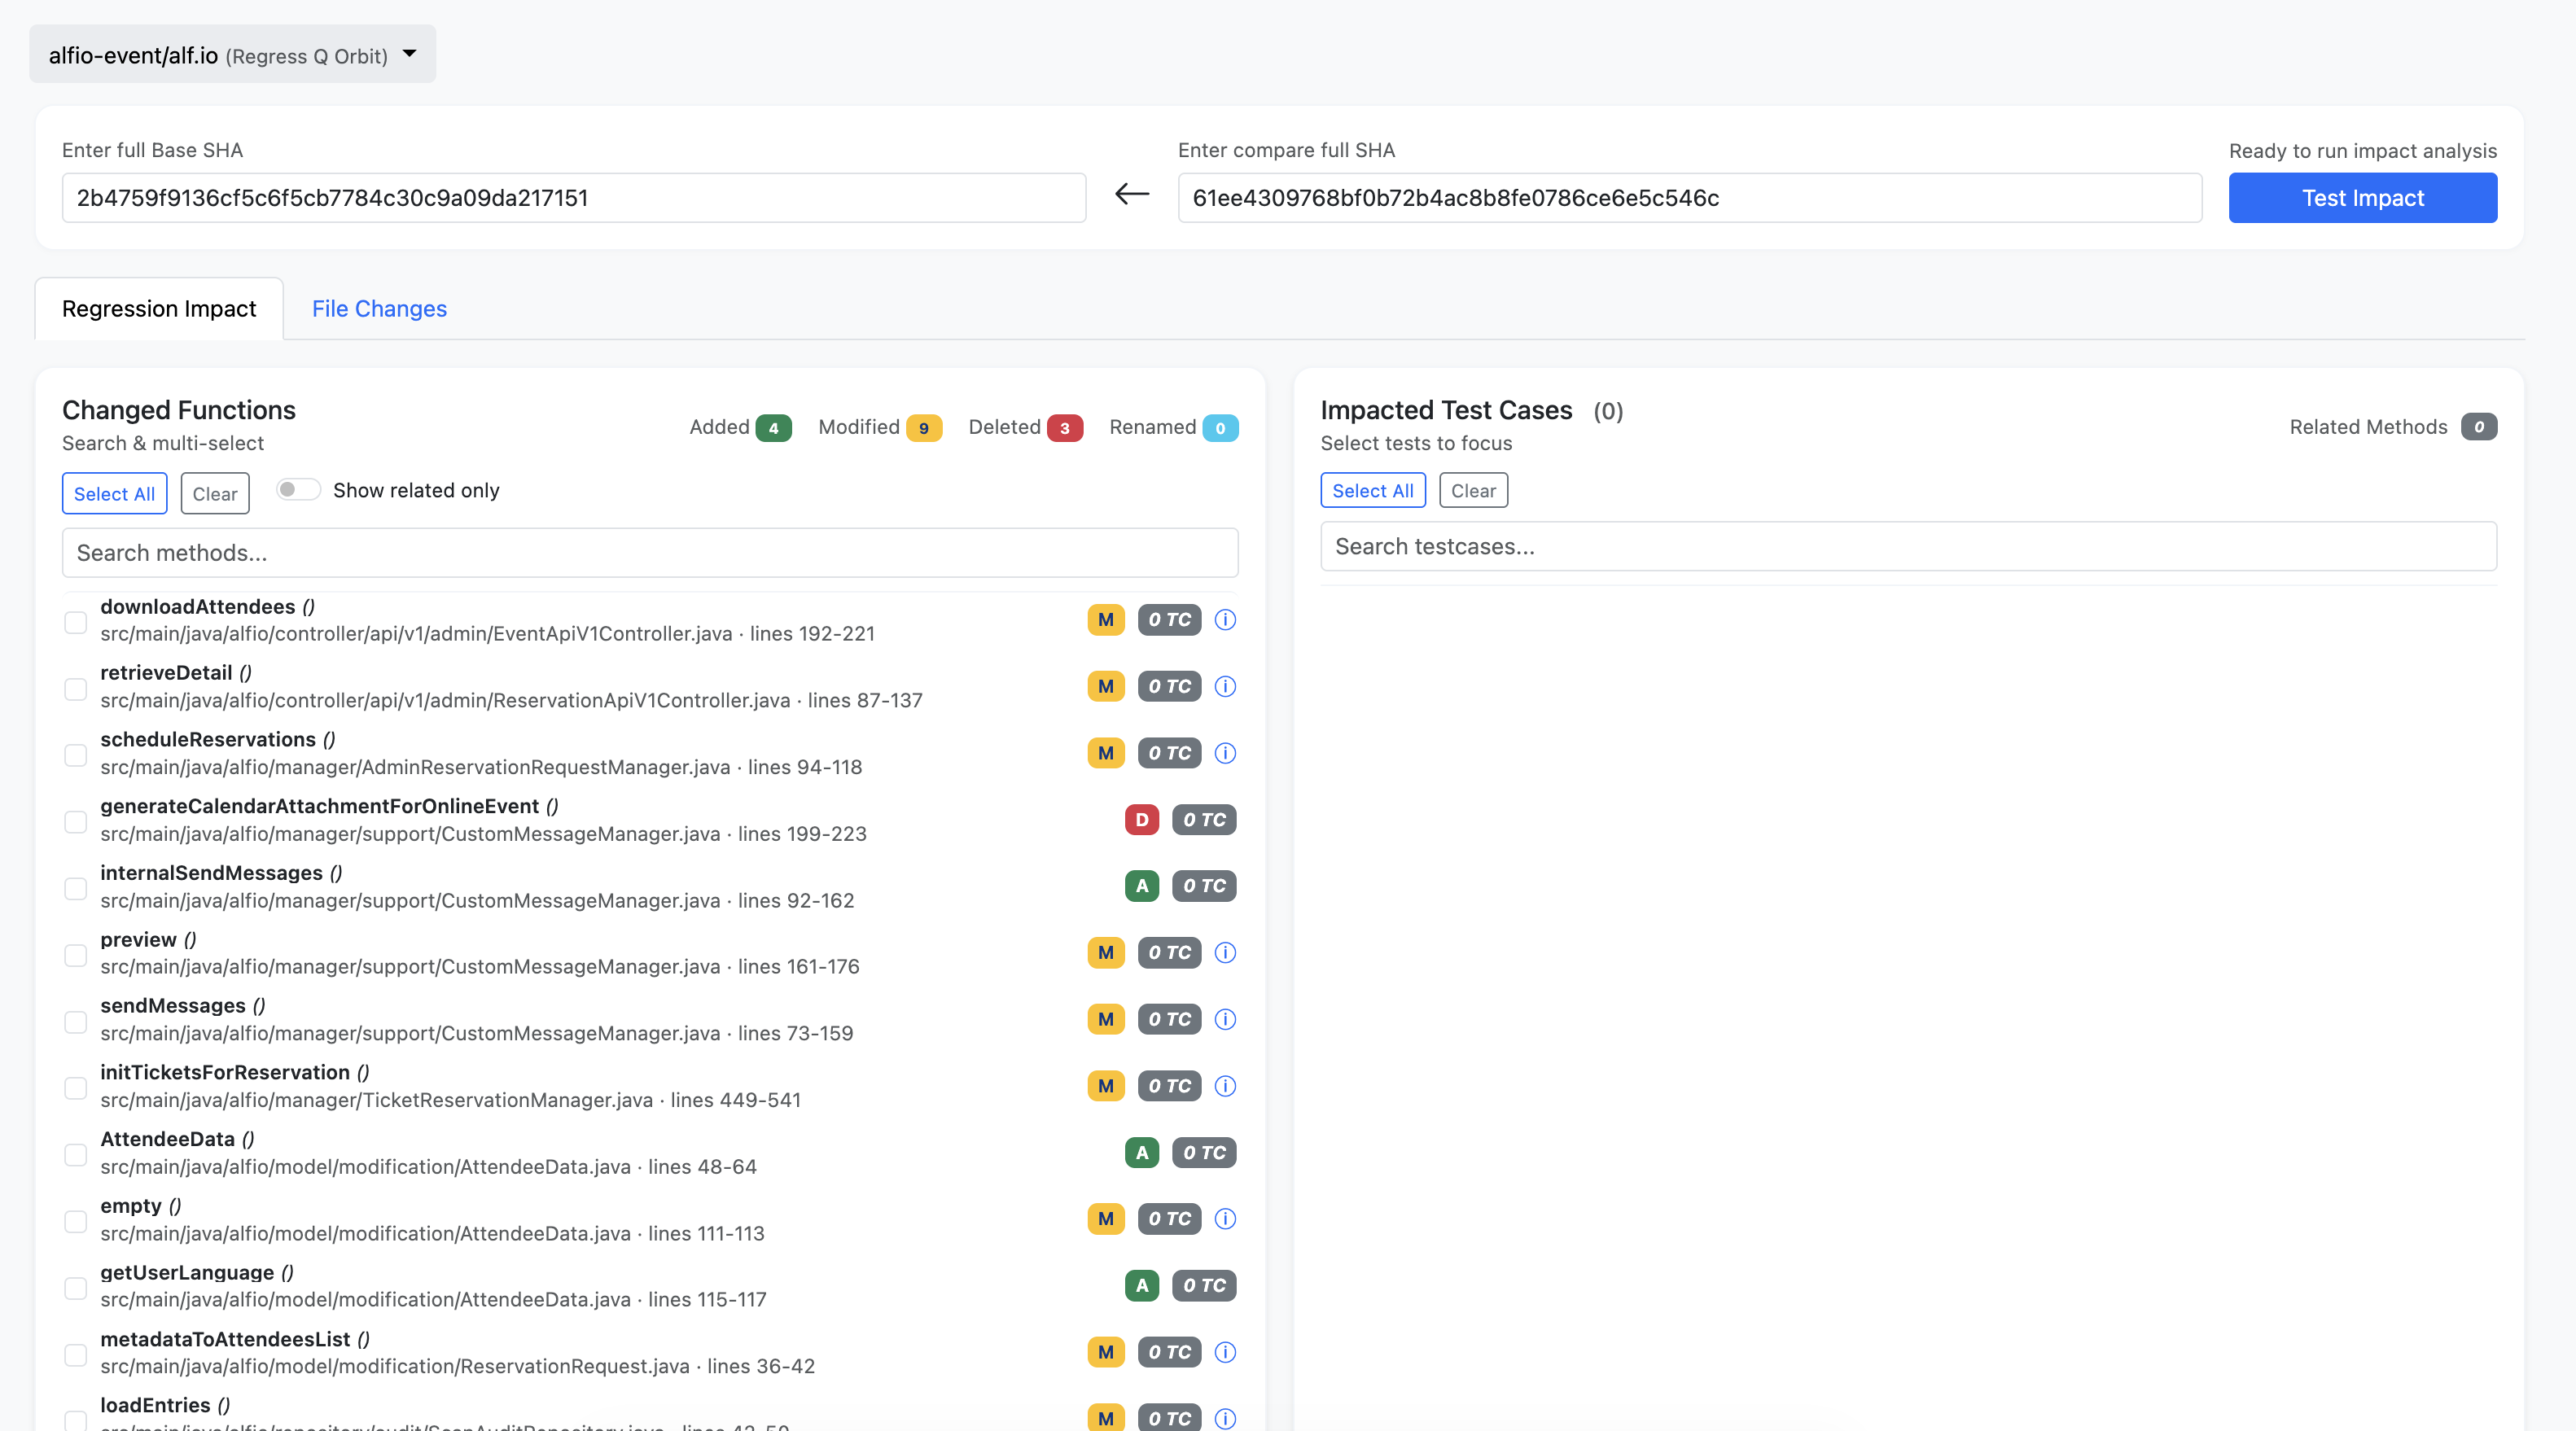Image resolution: width=2576 pixels, height=1431 pixels.
Task: Check the preview function checkbox
Action: pos(75,955)
